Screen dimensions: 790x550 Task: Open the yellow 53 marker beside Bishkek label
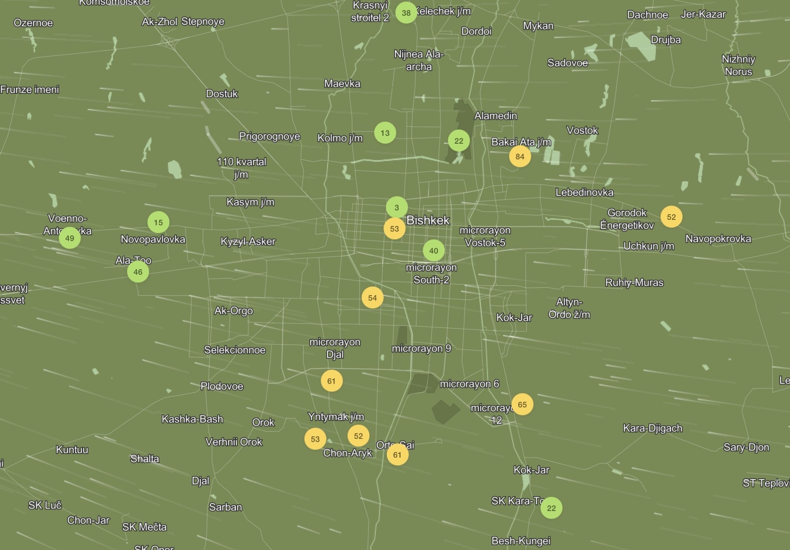(x=394, y=229)
